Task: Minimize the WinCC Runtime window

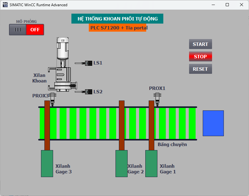Action: [x=213, y=5]
